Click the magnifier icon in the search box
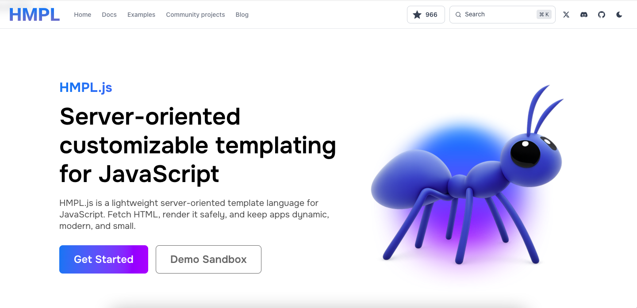 pyautogui.click(x=458, y=15)
